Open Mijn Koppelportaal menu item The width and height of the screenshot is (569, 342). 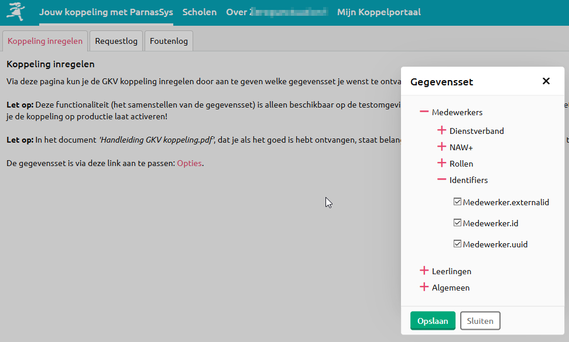379,12
